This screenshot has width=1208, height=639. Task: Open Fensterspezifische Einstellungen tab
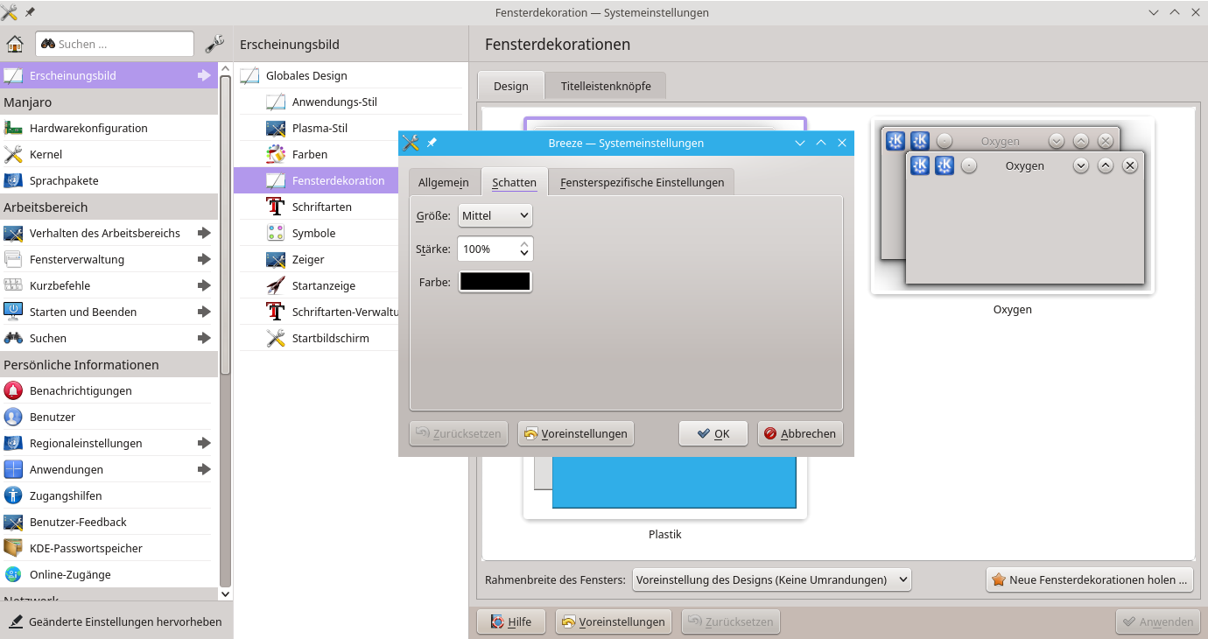(x=642, y=182)
